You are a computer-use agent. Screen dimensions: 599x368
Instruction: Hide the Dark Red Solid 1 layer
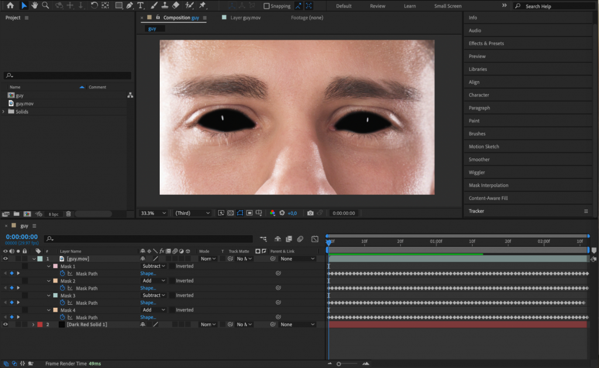click(x=5, y=324)
